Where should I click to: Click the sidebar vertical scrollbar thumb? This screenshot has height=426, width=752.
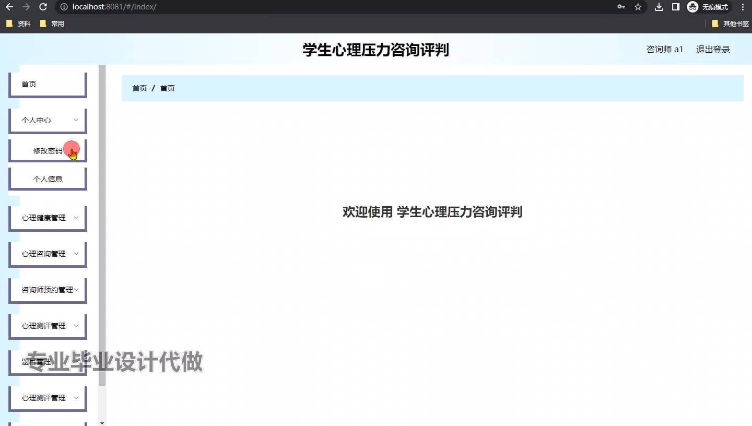click(x=102, y=226)
